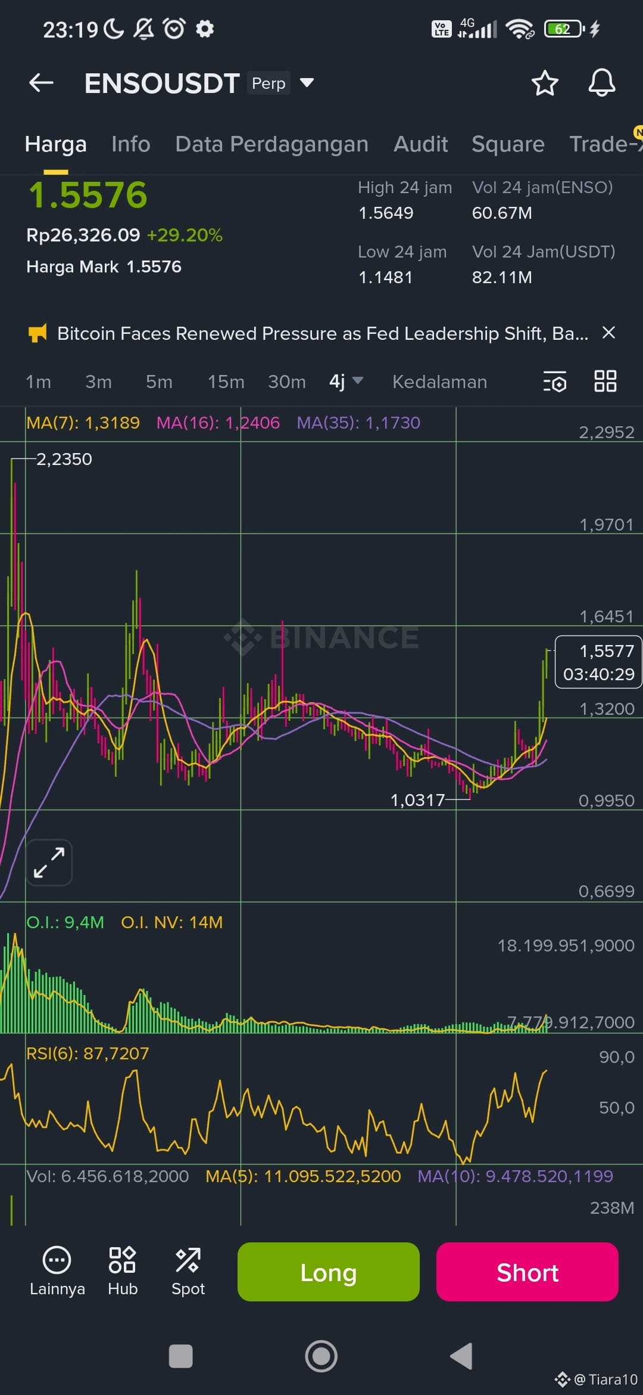Tap MA(35) indicator label
The width and height of the screenshot is (643, 1395).
pos(358,423)
